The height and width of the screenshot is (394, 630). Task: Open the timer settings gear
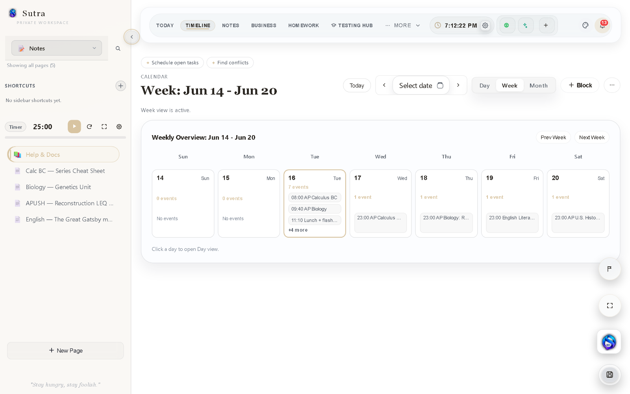pyautogui.click(x=119, y=126)
